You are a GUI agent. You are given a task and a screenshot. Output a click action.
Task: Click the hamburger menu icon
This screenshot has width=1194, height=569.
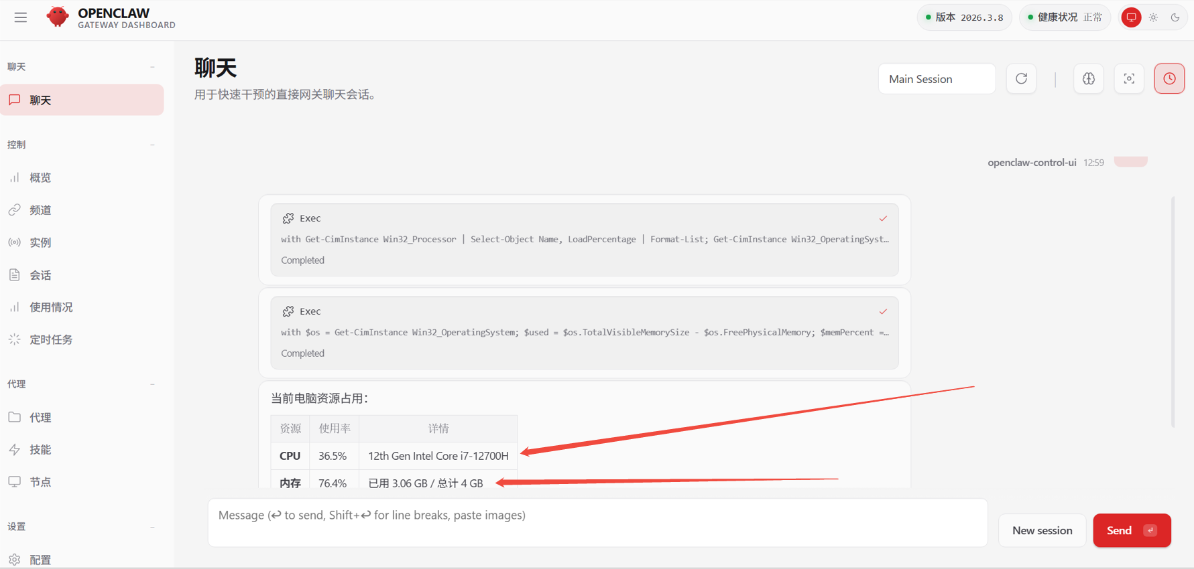[x=21, y=17]
